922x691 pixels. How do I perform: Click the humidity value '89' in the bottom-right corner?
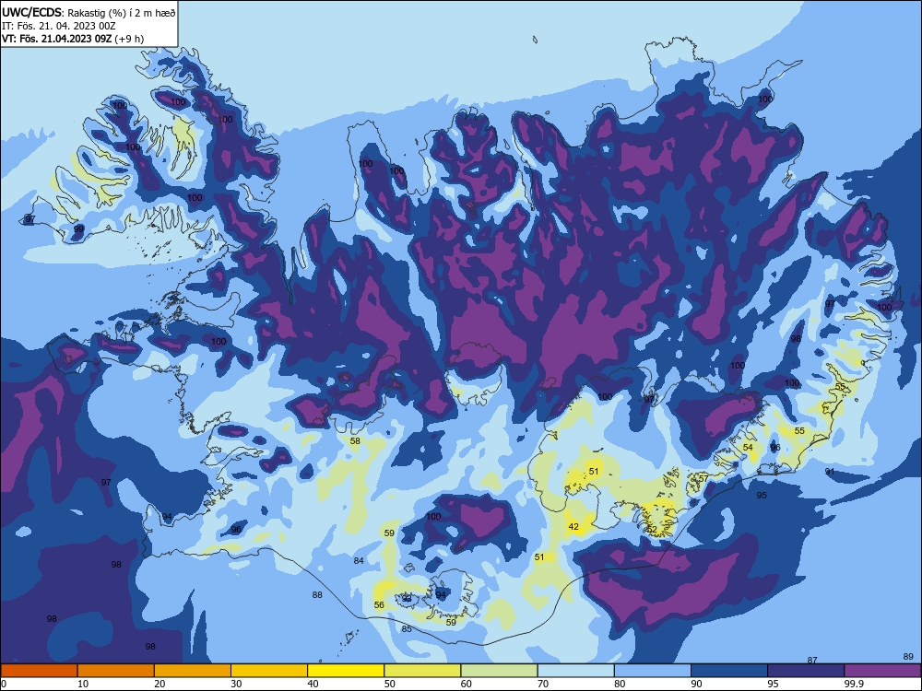(x=908, y=656)
